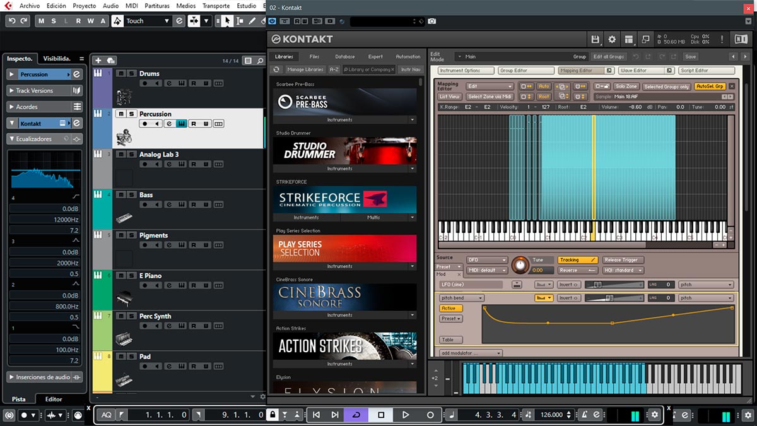Start playback in the transport bar
The height and width of the screenshot is (426, 757).
tap(406, 415)
